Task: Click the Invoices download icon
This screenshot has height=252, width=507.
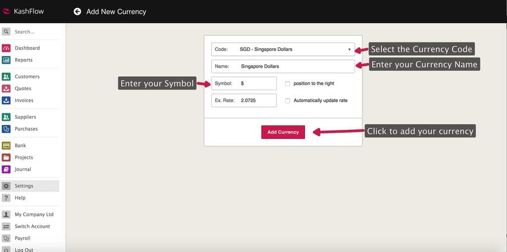Action: coord(6,101)
